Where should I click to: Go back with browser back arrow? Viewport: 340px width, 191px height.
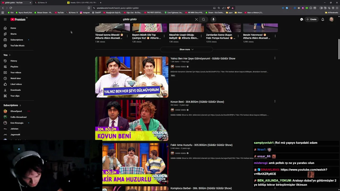tap(3, 8)
